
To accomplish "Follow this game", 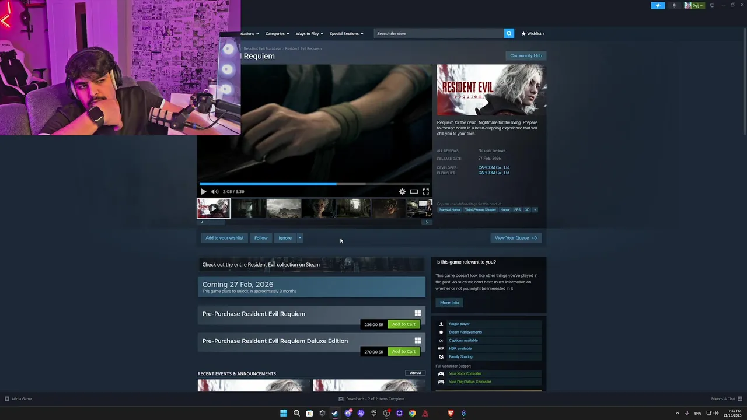I will click(x=261, y=238).
